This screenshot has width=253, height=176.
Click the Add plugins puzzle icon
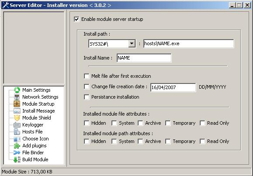click(17, 146)
